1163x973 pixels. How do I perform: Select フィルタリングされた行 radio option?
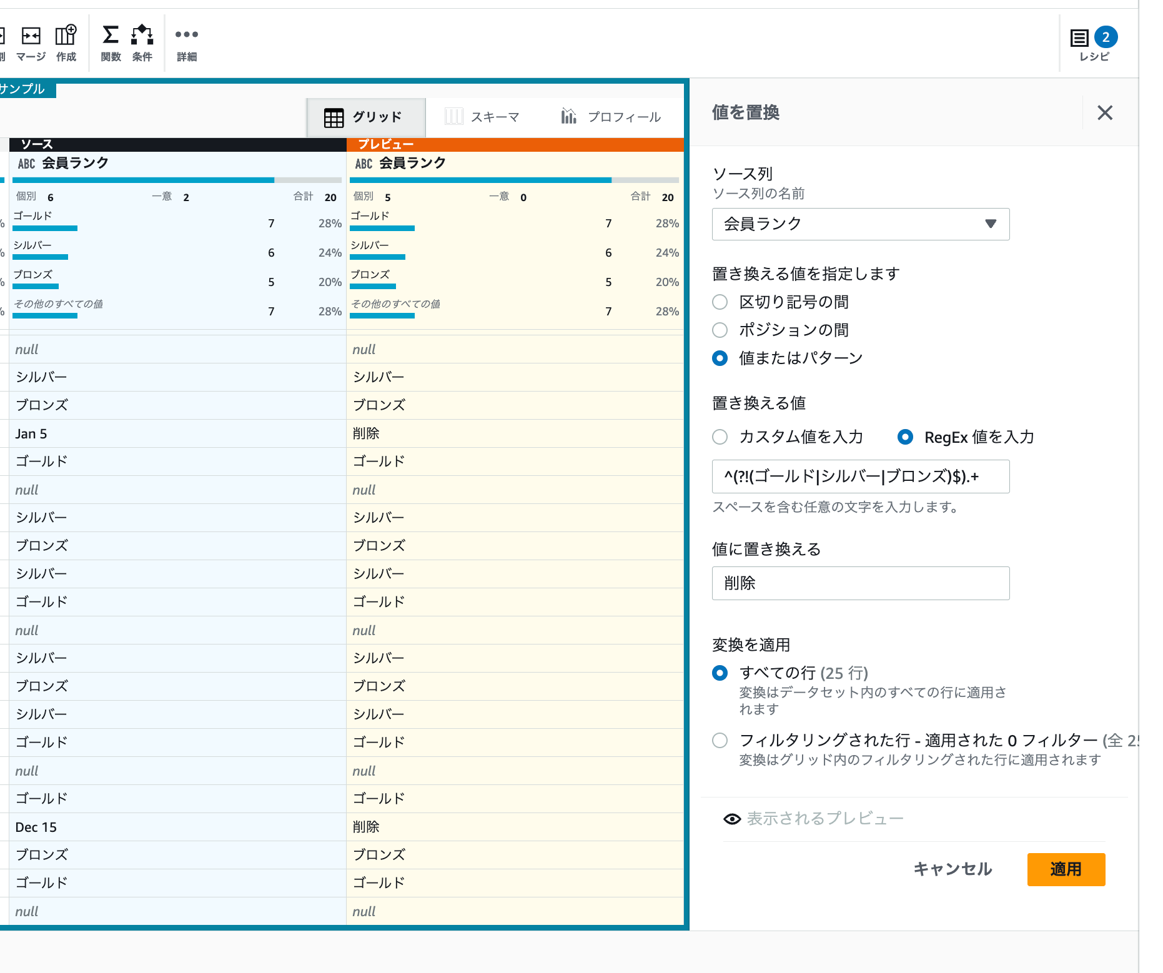(720, 740)
